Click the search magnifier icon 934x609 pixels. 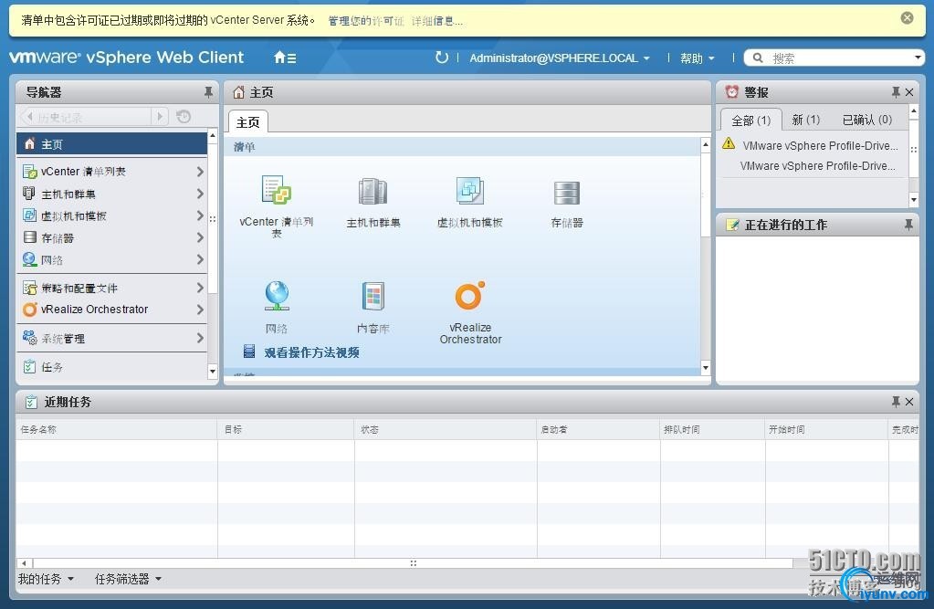point(758,58)
